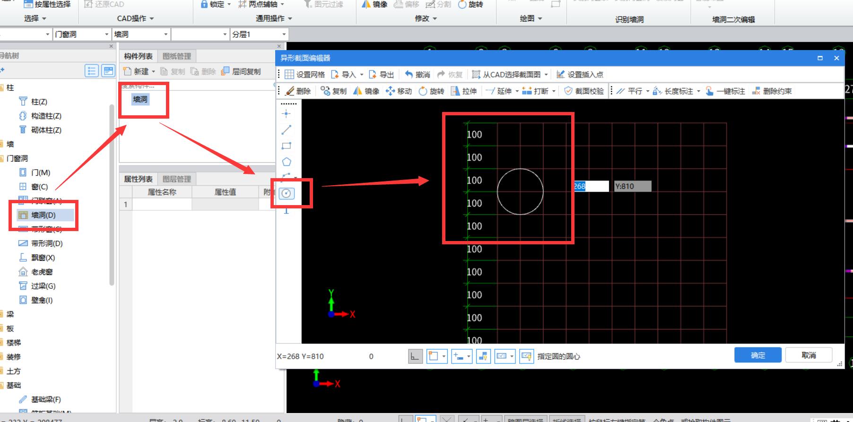853x422 pixels.
Task: Open 墙洞 component type combo box
Action: point(141,34)
